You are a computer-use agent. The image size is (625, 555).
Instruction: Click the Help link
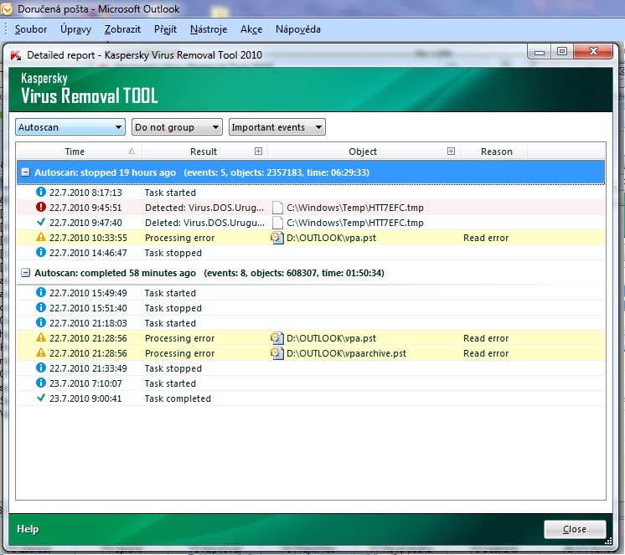28,529
